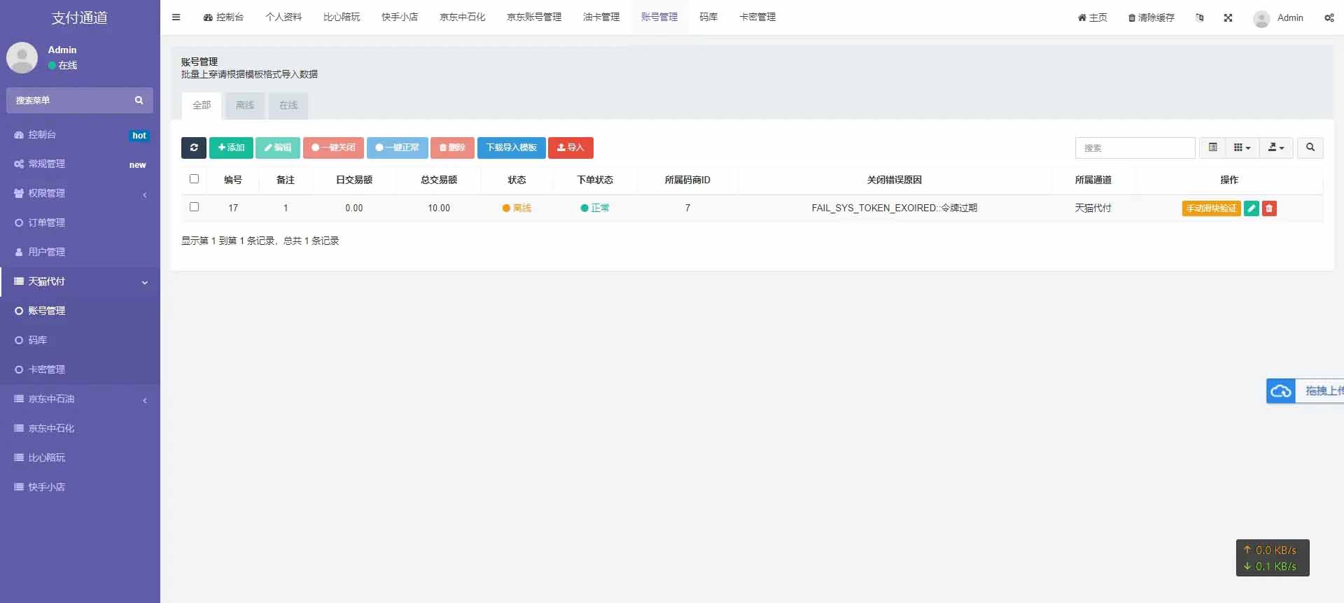Click the 下载导入模板 button
The image size is (1344, 603).
511,148
